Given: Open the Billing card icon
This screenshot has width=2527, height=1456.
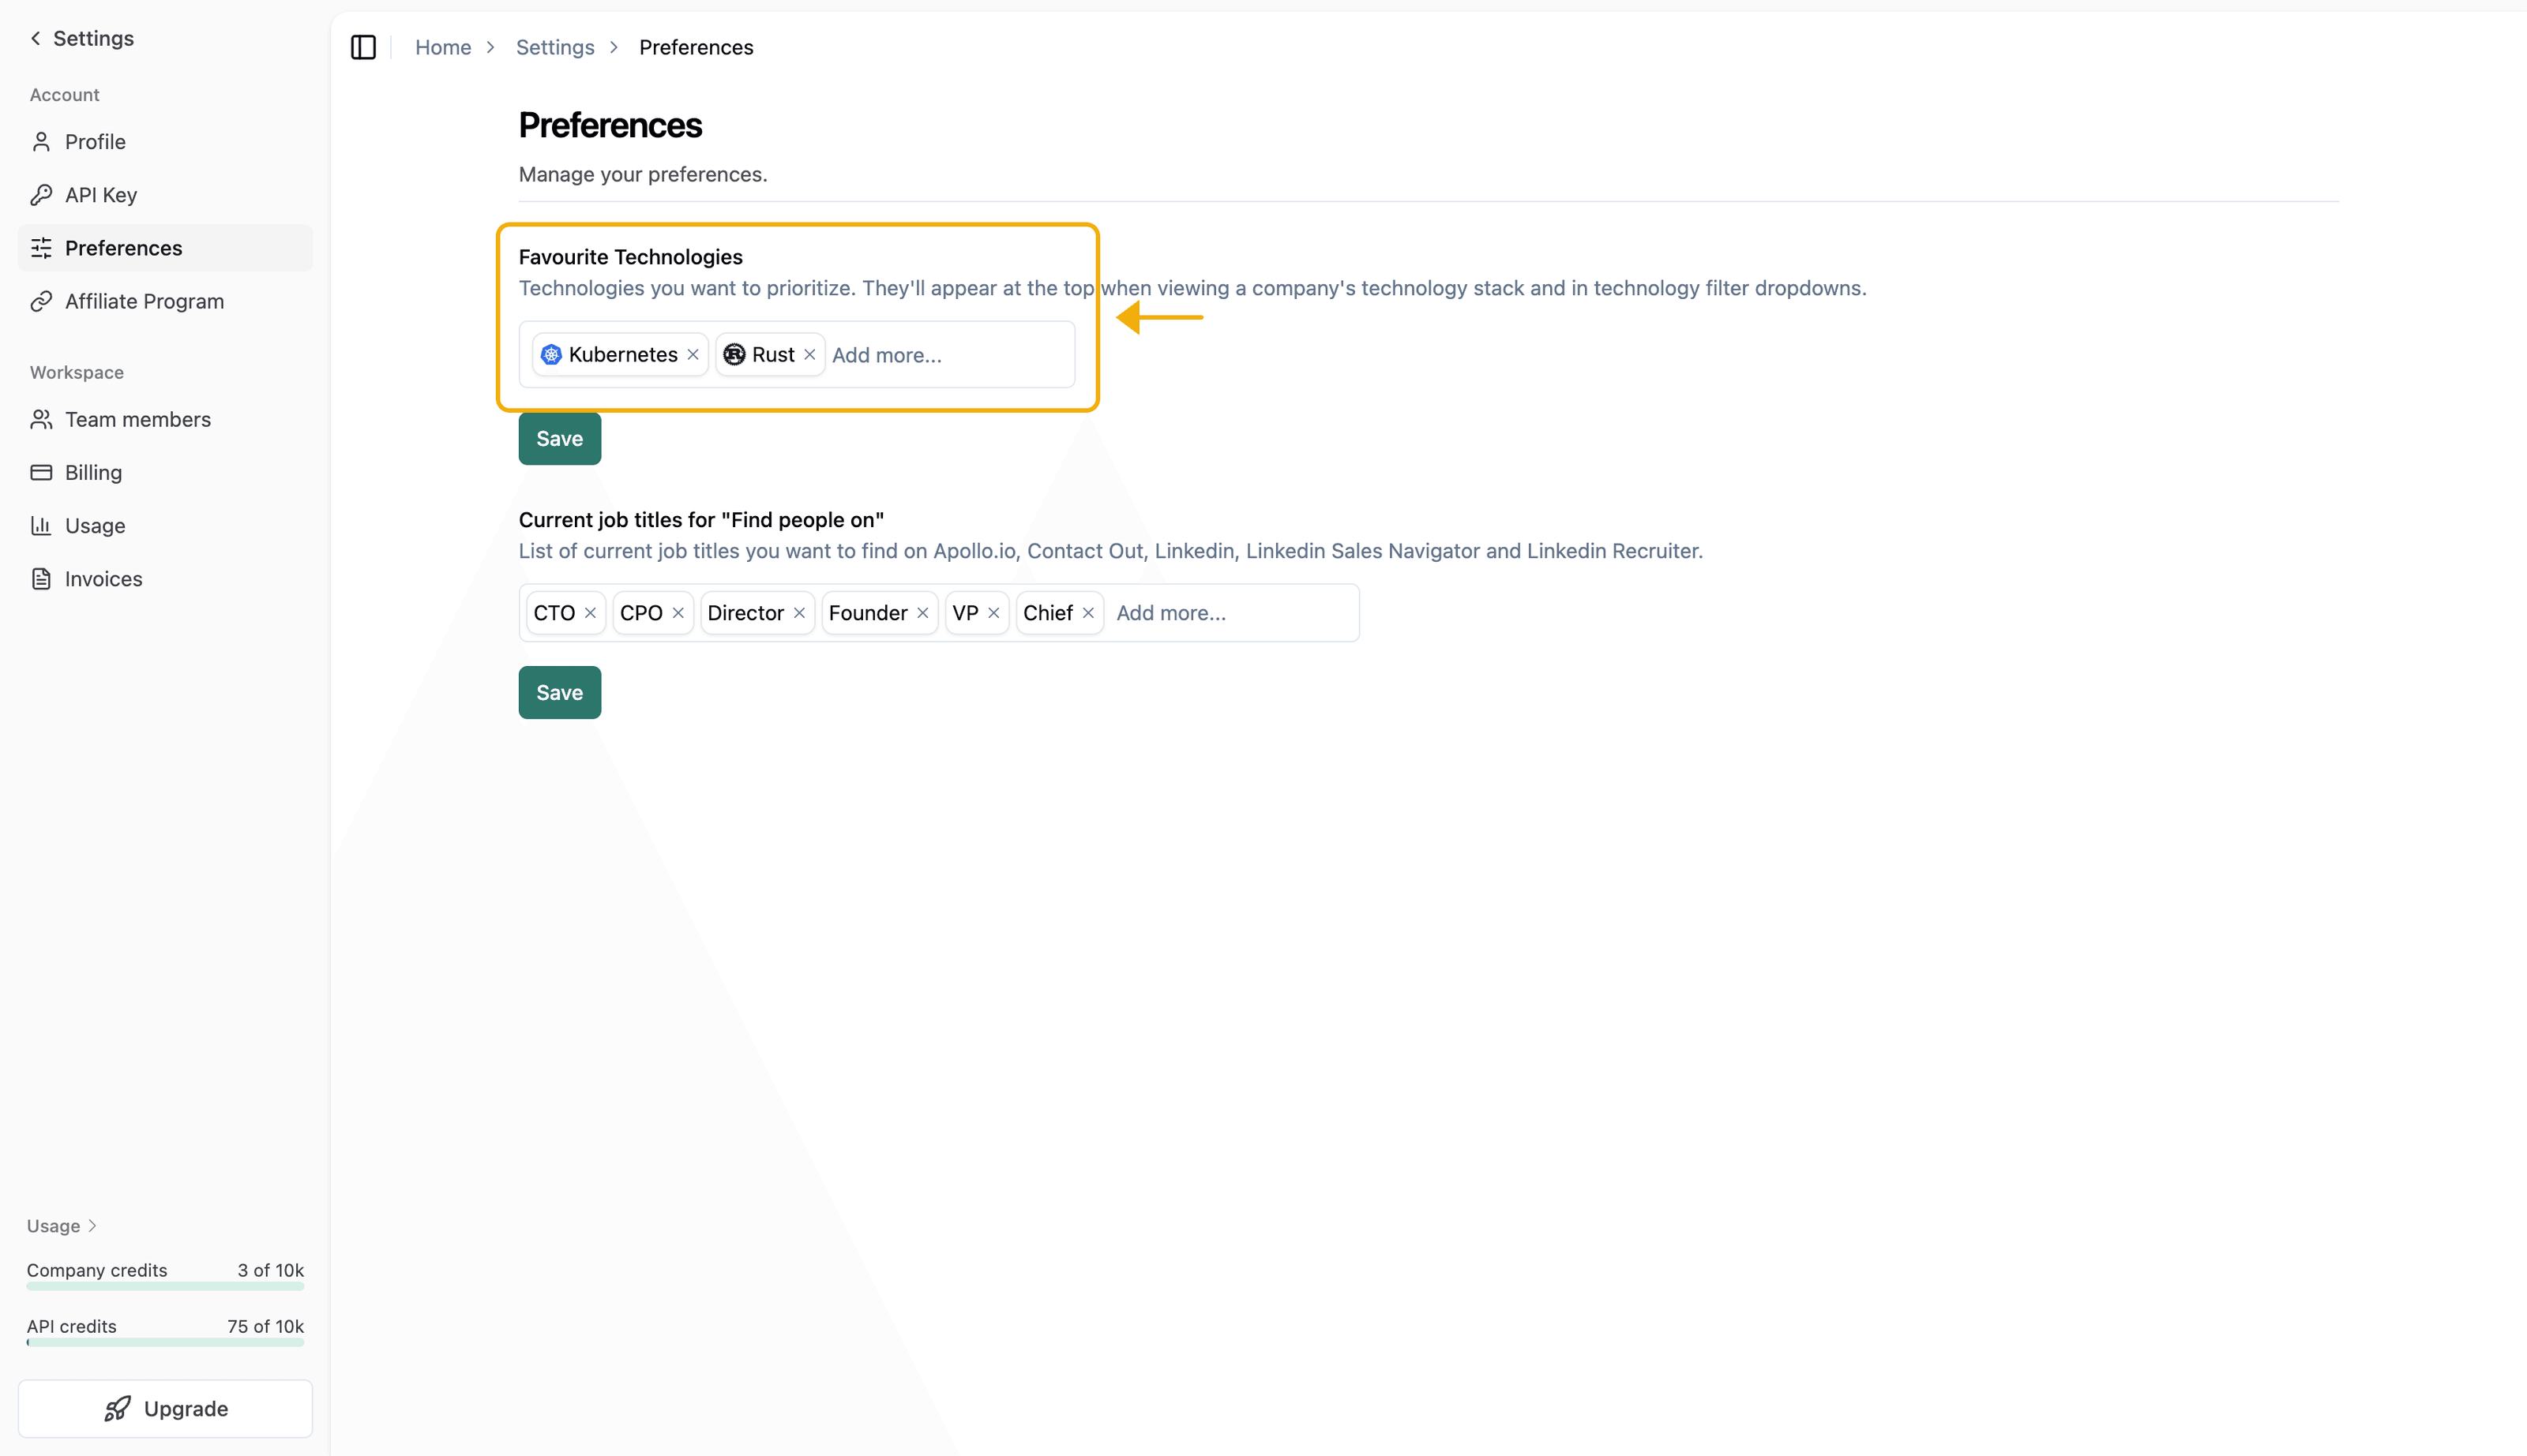Looking at the screenshot, I should pos(41,472).
